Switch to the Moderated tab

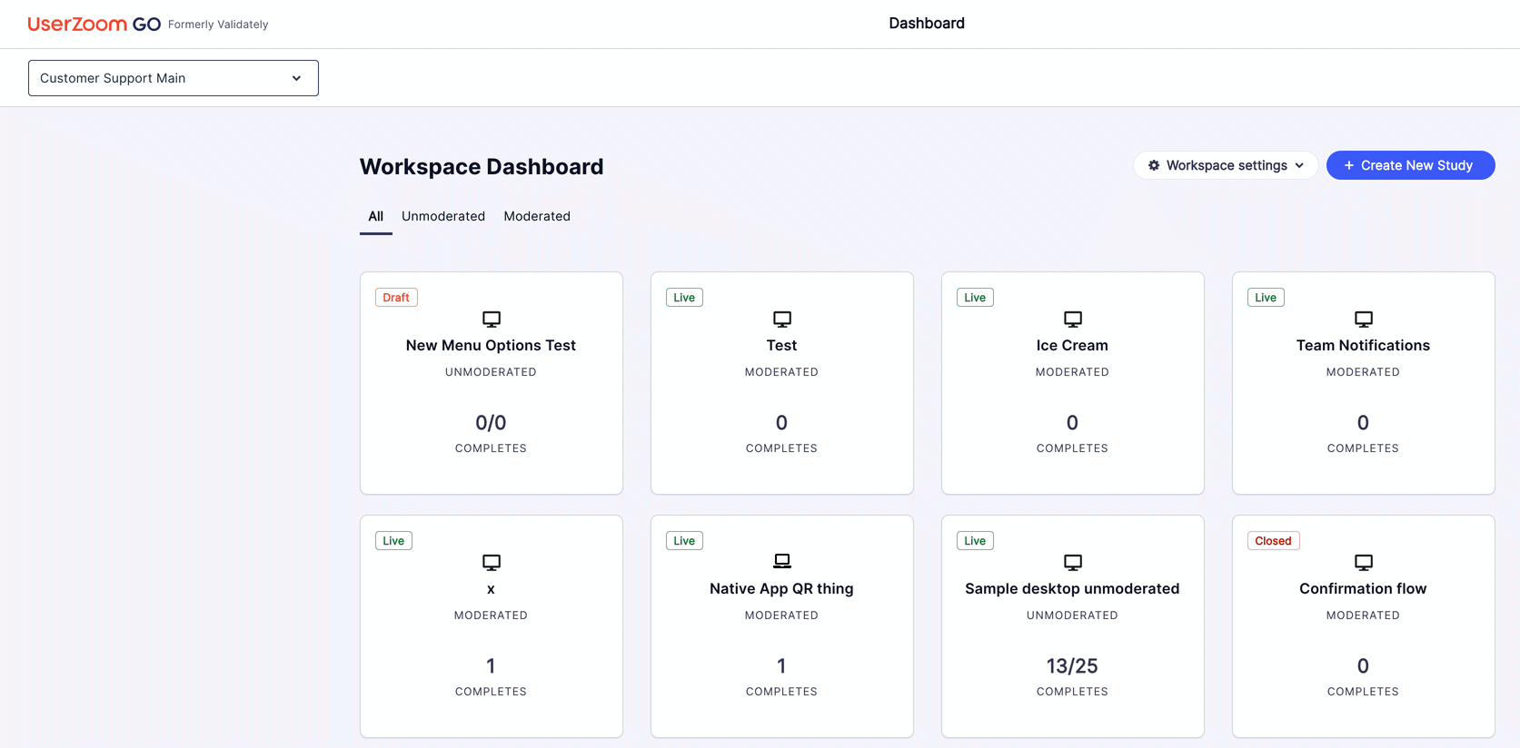537,216
